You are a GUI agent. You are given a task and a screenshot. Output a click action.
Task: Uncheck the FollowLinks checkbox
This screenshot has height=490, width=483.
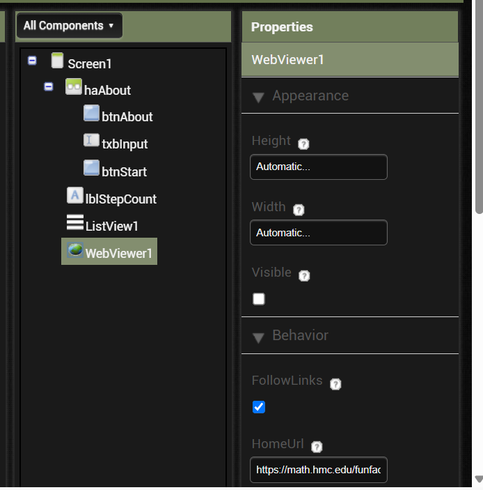(259, 407)
